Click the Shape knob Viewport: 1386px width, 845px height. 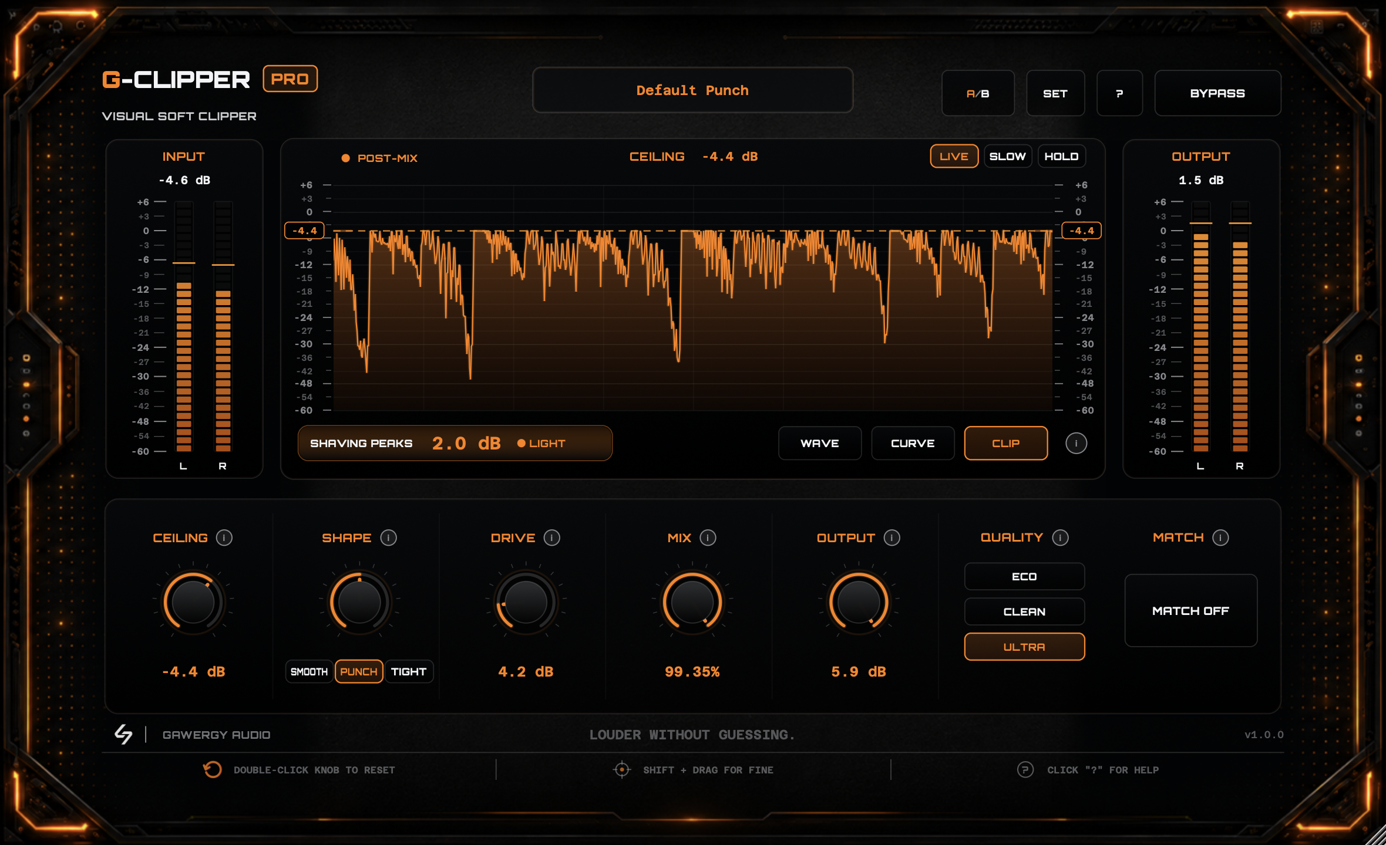[359, 602]
